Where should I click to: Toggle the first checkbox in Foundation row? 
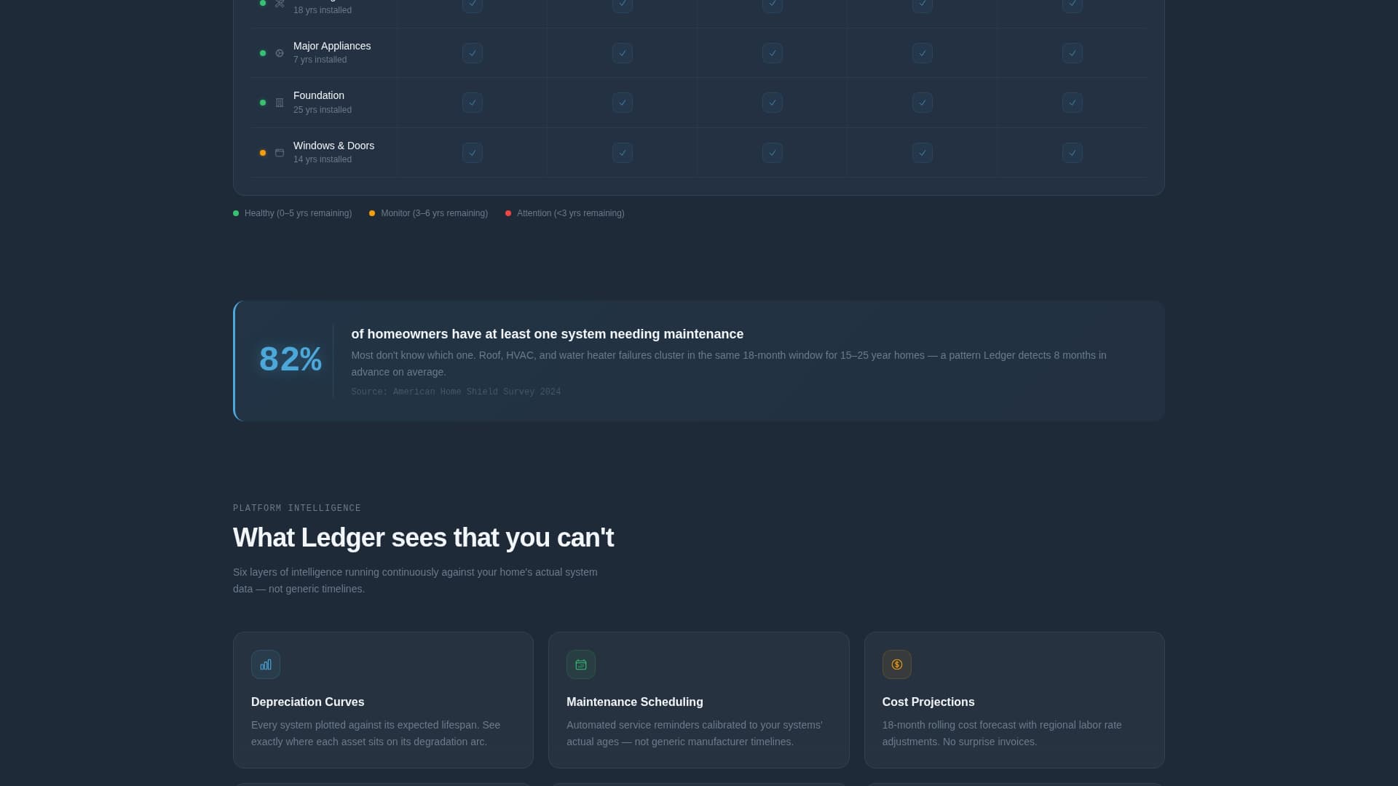tap(473, 103)
